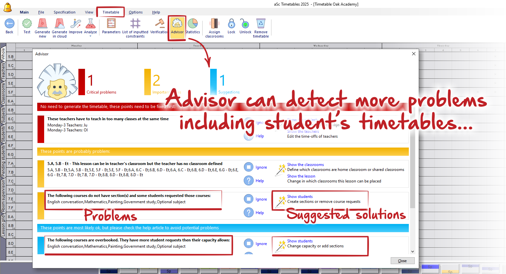Click scroll down arrow in Advisor list

pyautogui.click(x=413, y=251)
